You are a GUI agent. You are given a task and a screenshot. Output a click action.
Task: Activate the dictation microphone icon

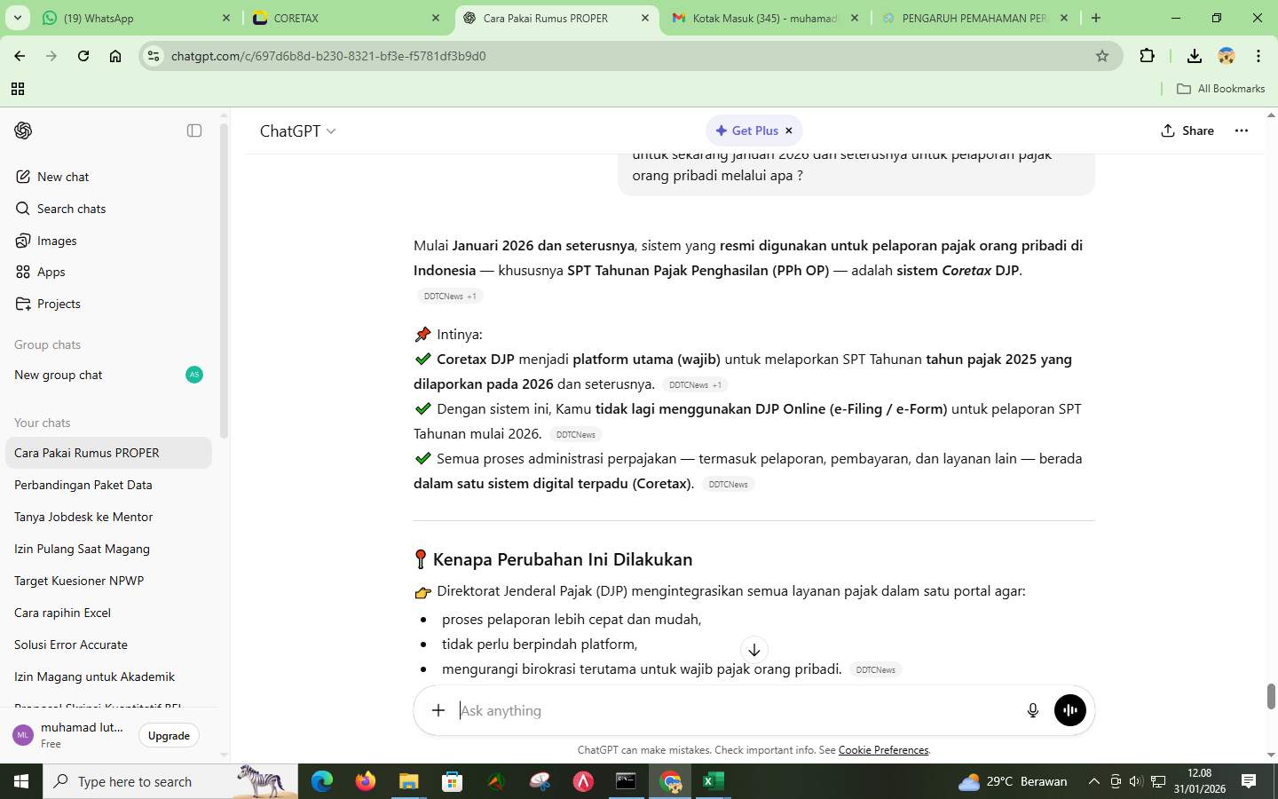pos(1031,709)
